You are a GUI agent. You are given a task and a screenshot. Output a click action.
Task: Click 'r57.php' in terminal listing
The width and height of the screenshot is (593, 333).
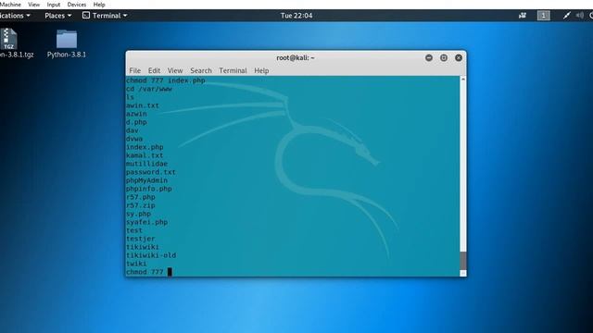pos(140,197)
